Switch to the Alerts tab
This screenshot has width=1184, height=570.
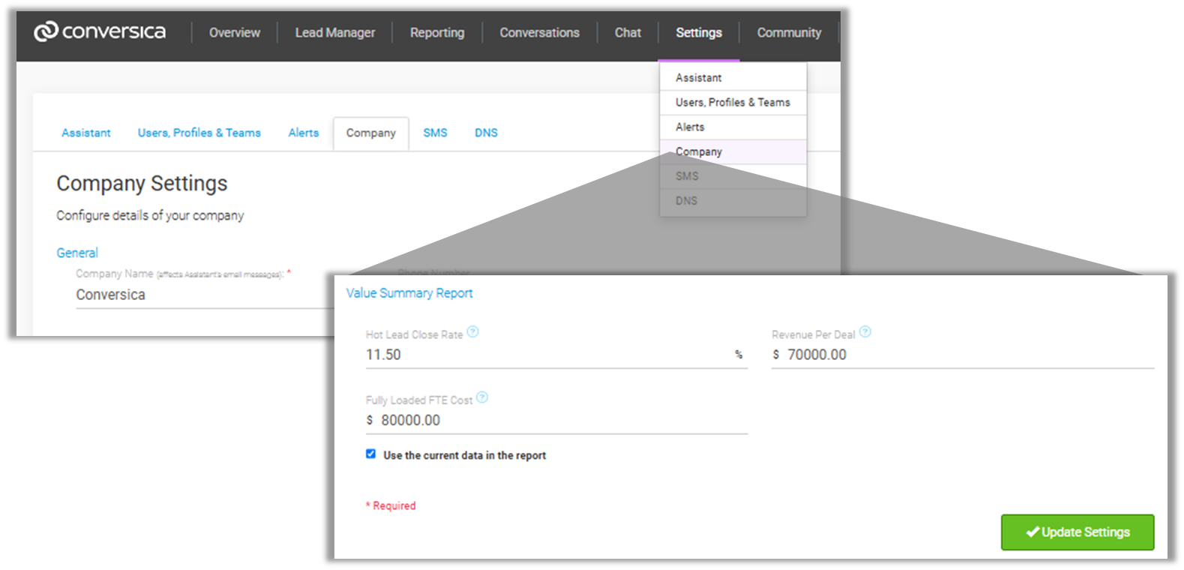[x=304, y=133]
